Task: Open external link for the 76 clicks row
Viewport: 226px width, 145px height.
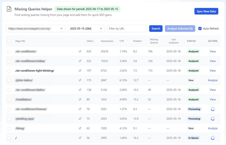Action: (x=80, y=109)
